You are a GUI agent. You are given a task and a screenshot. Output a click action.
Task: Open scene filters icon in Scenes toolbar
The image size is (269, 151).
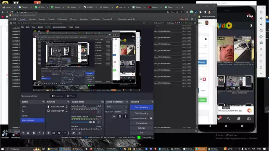click(x=34, y=133)
